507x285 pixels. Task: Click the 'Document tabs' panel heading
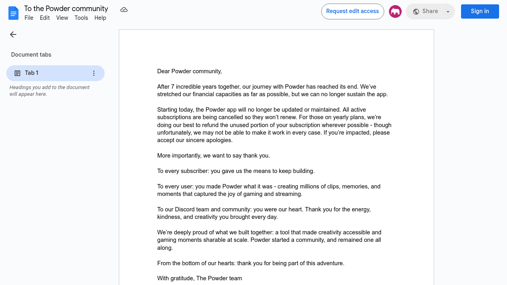pos(31,55)
